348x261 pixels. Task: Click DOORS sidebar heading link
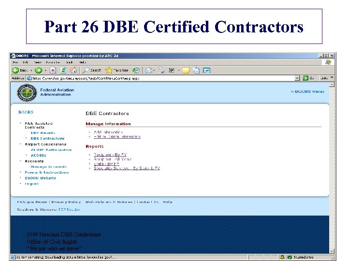click(26, 112)
